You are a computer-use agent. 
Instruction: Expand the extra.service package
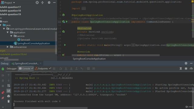(x=8, y=47)
